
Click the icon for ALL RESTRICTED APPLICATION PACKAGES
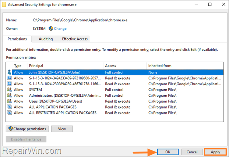(9, 113)
